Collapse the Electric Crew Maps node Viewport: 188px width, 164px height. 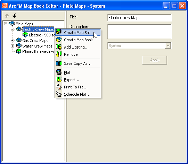(12, 29)
